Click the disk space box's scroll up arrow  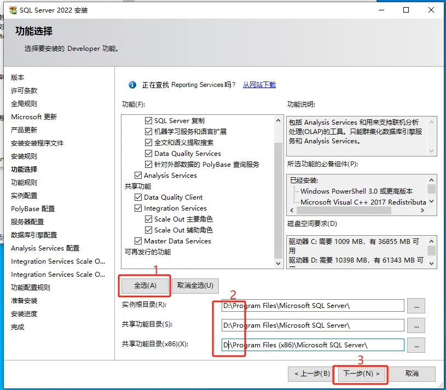point(431,241)
